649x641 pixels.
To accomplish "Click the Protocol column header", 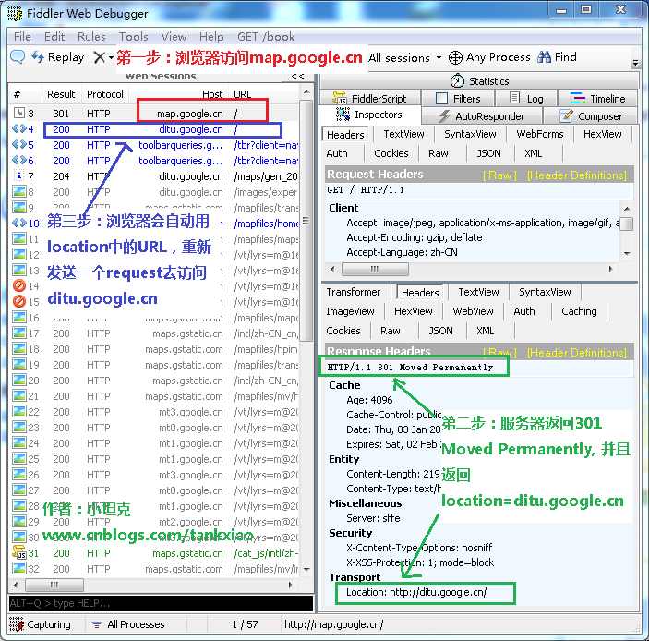I will click(105, 94).
